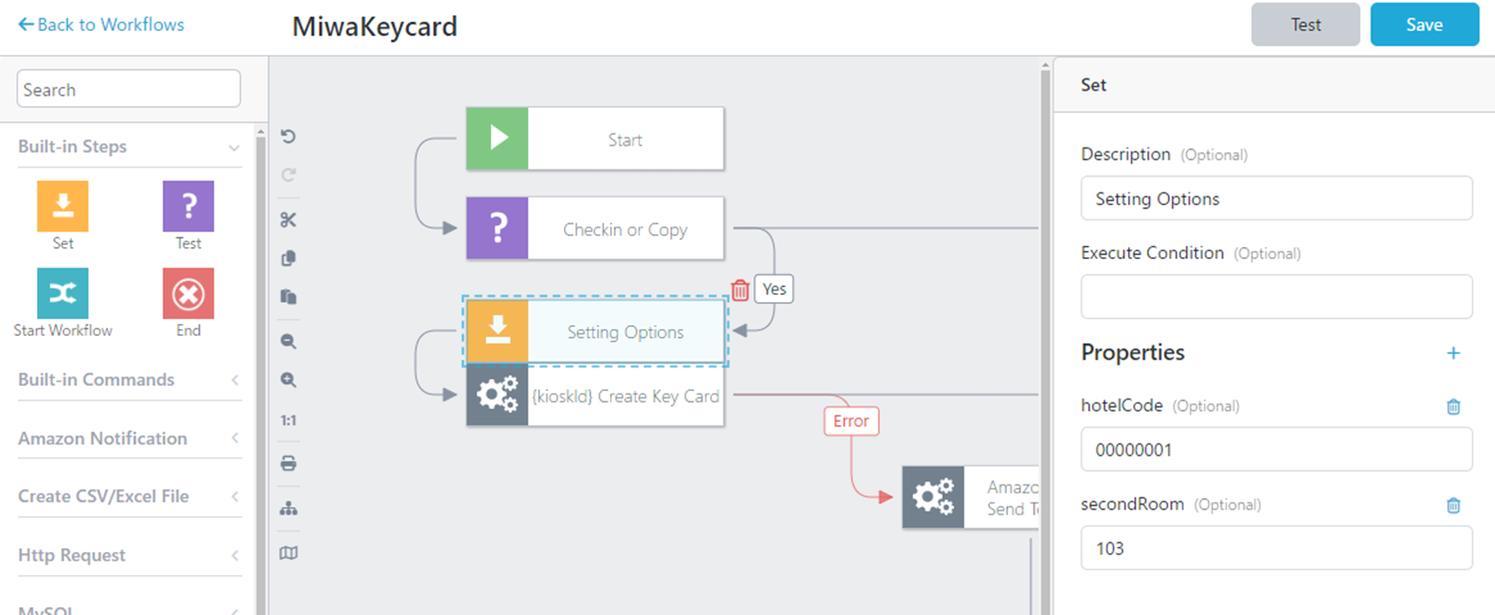
Task: Expand the Amazon Notification section
Action: coord(234,439)
